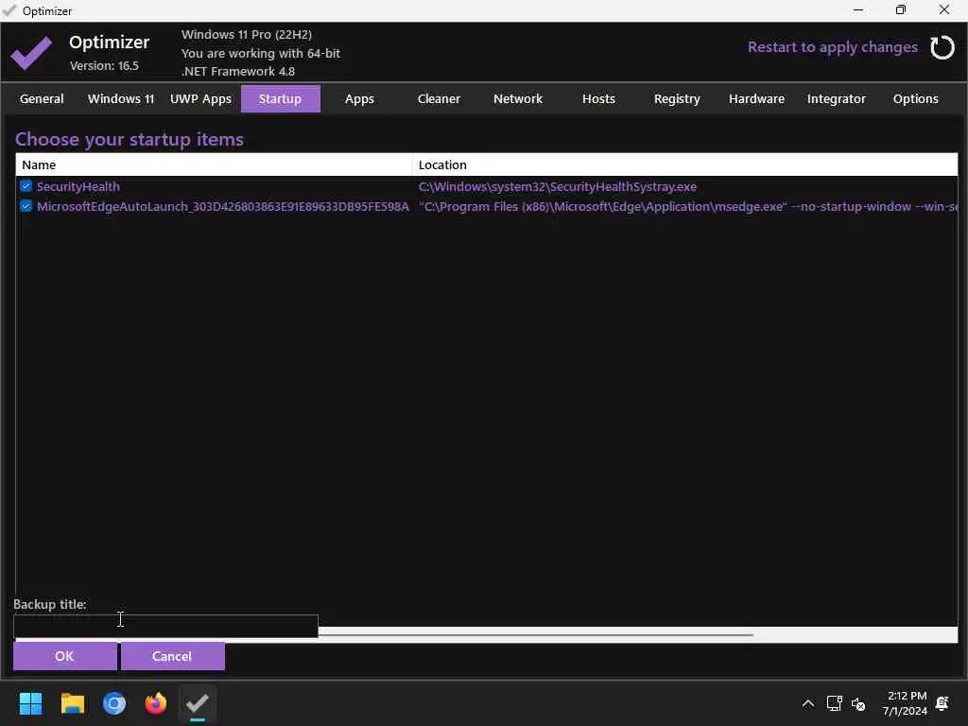This screenshot has width=968, height=726.
Task: Click the Cancel button
Action: 172,656
